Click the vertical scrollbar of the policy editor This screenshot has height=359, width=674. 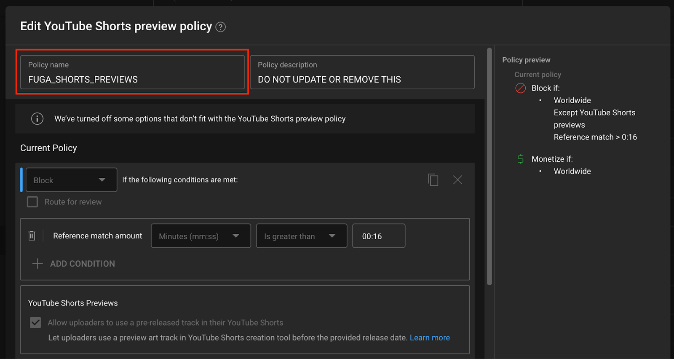pyautogui.click(x=489, y=166)
